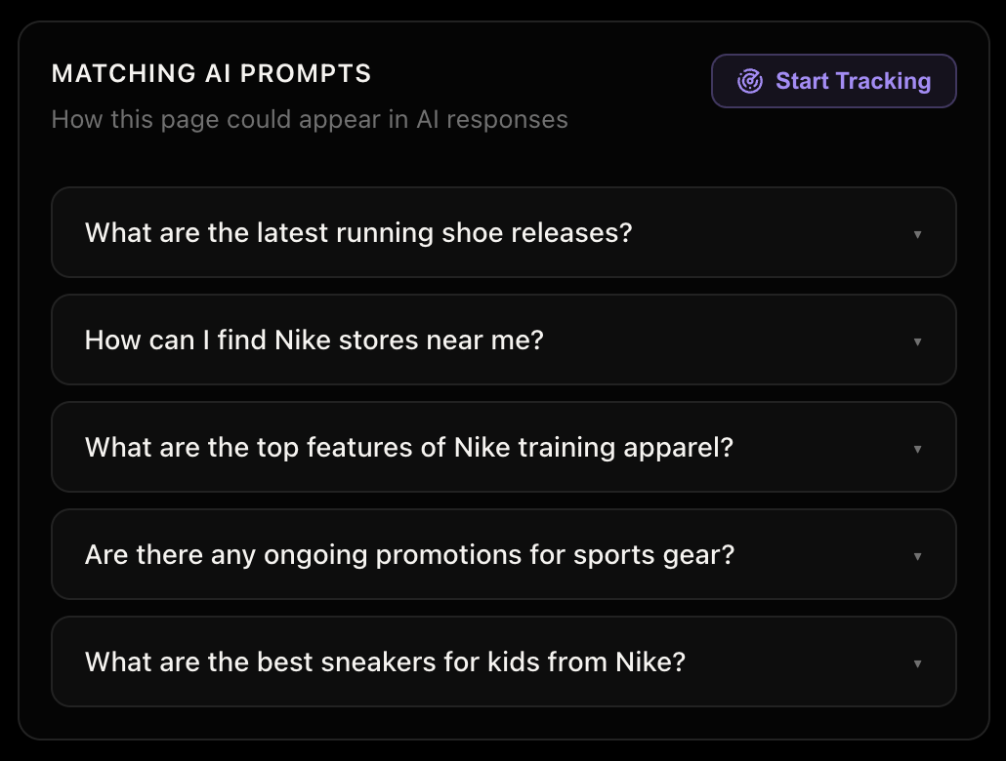
Task: Click the Start Tracking button
Action: (x=833, y=81)
